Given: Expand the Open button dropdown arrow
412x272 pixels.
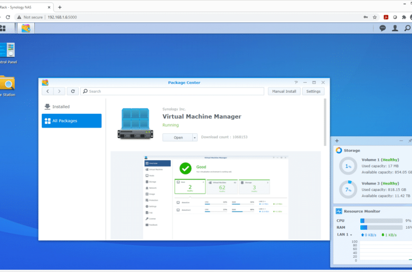Looking at the screenshot, I should pyautogui.click(x=195, y=138).
